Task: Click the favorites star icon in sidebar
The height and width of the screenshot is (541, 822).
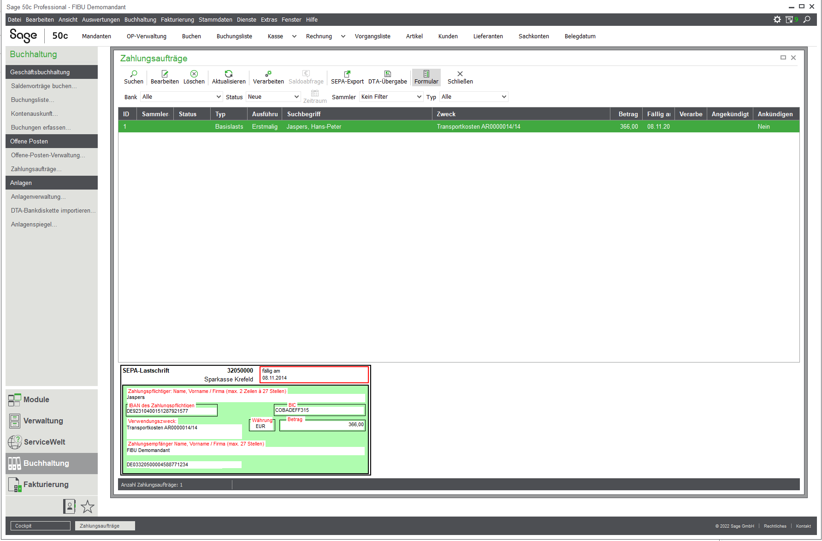Action: point(87,507)
